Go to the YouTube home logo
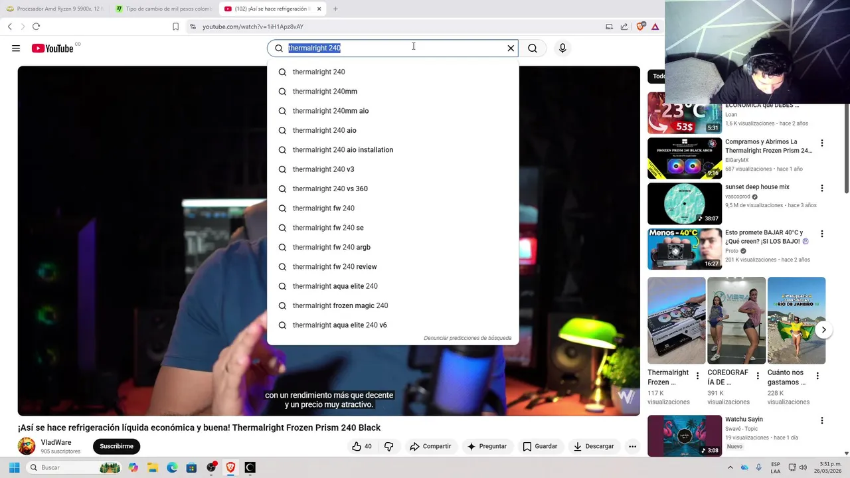 [52, 48]
